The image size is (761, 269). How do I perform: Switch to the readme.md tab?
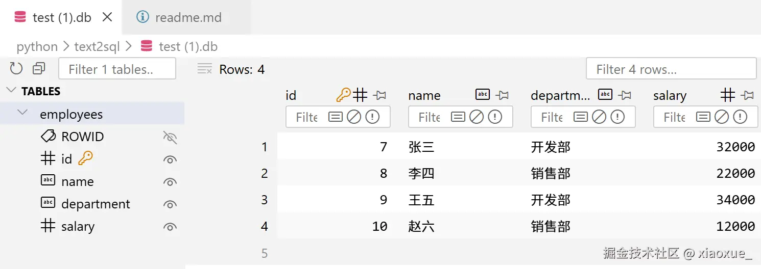(187, 17)
